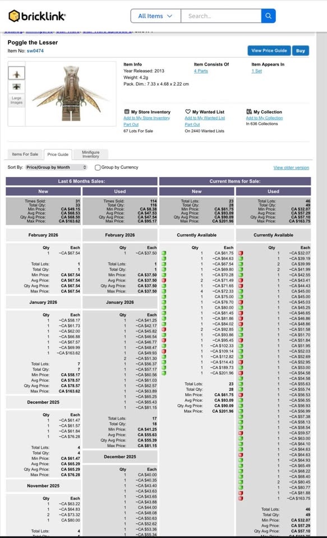Click the My Collection books icon
327x538 pixels.
pos(249,112)
